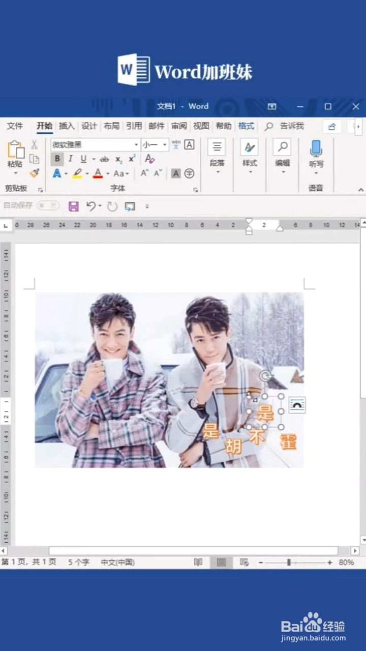Click the Layout Options icon beside text box
Image resolution: width=366 pixels, height=651 pixels.
coord(297,405)
